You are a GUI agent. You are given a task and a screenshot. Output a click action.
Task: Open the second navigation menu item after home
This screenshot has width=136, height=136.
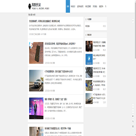pyautogui.click(x=80, y=6)
